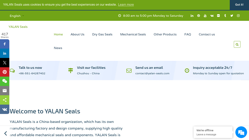
Task: Click the Inquiry acceptable 24/7 heading
Action: click(x=213, y=68)
